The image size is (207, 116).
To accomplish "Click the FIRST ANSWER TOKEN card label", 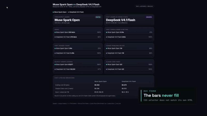I will click(62, 46).
